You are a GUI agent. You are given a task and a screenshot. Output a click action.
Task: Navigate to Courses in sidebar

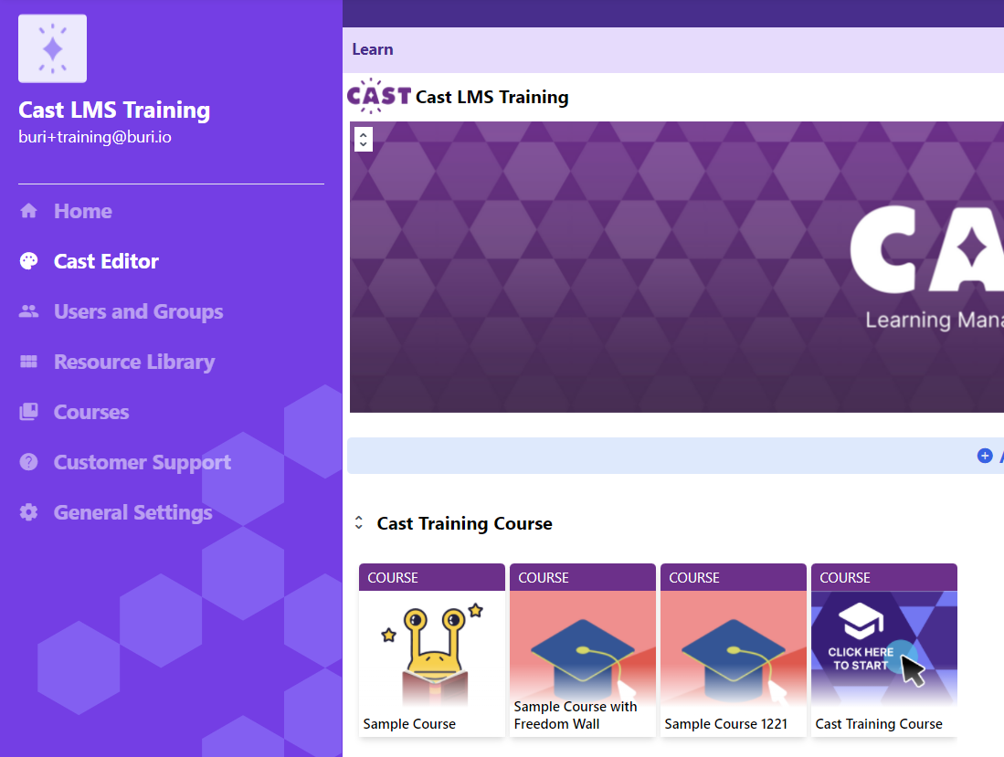pos(91,412)
